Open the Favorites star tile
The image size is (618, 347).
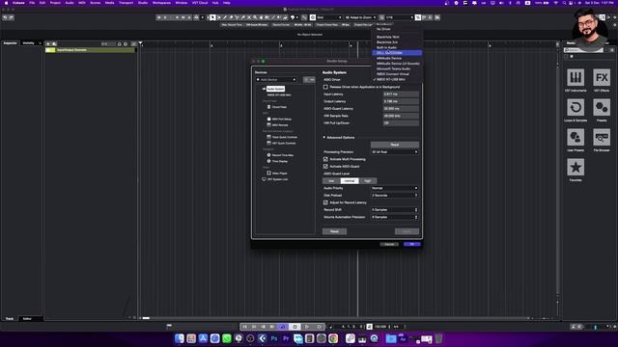(576, 167)
